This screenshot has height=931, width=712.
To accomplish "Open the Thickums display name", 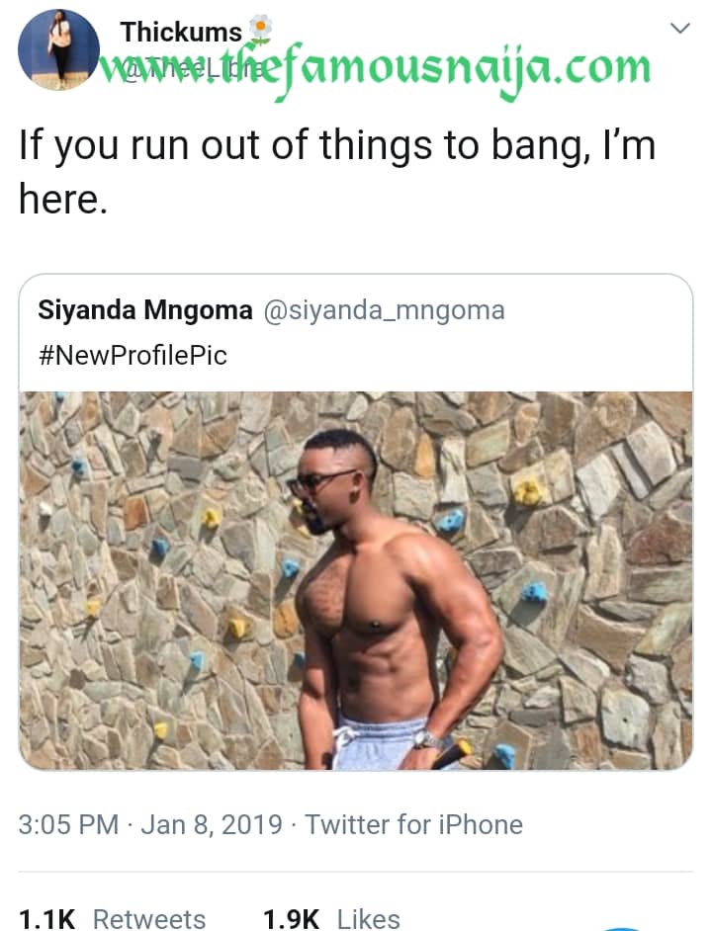I will [181, 32].
